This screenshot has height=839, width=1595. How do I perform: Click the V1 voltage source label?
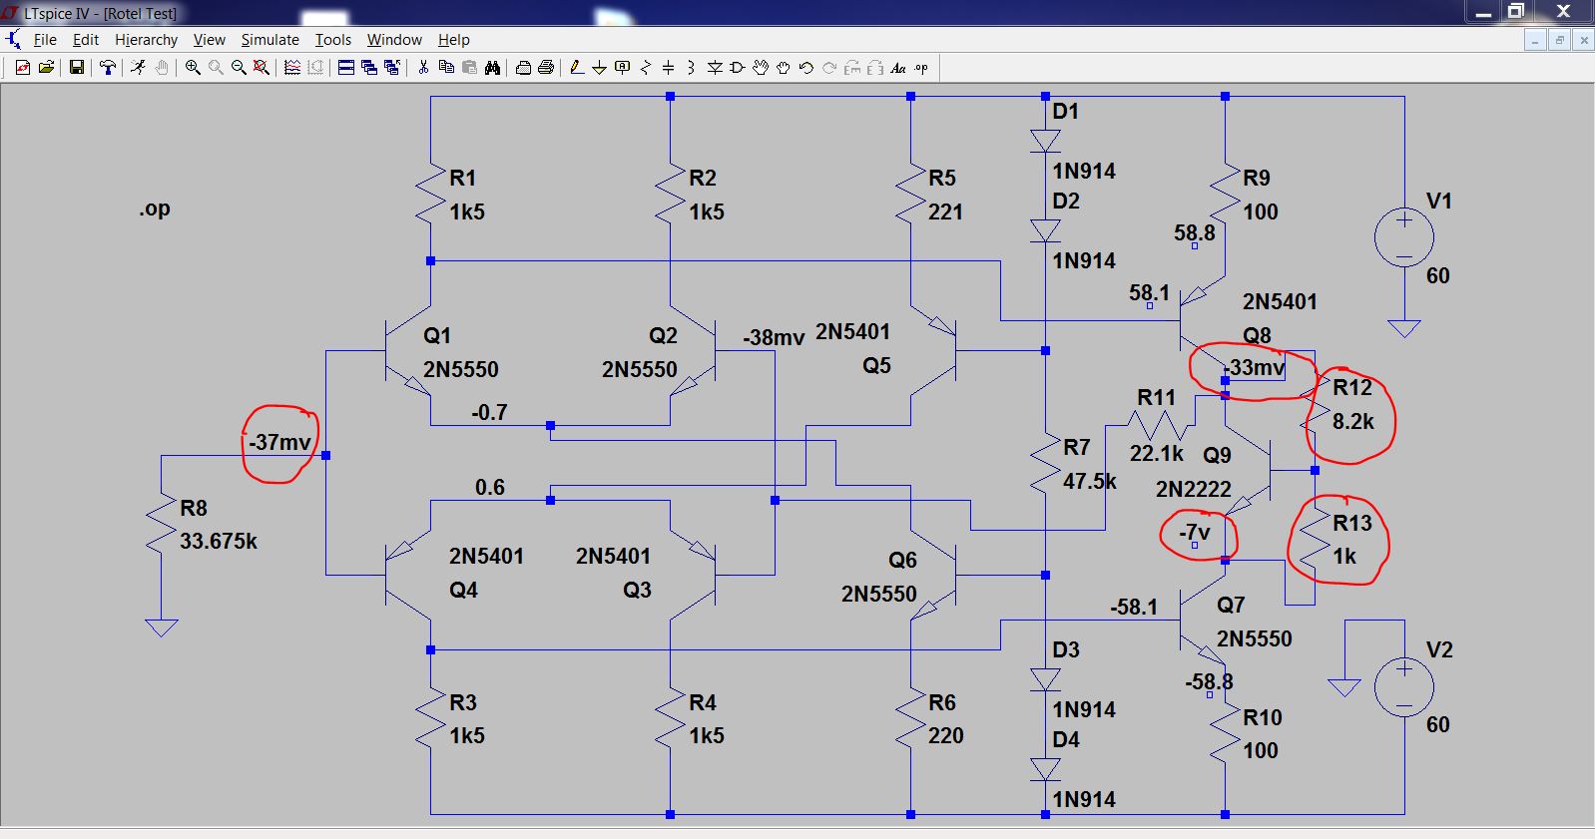click(1438, 201)
